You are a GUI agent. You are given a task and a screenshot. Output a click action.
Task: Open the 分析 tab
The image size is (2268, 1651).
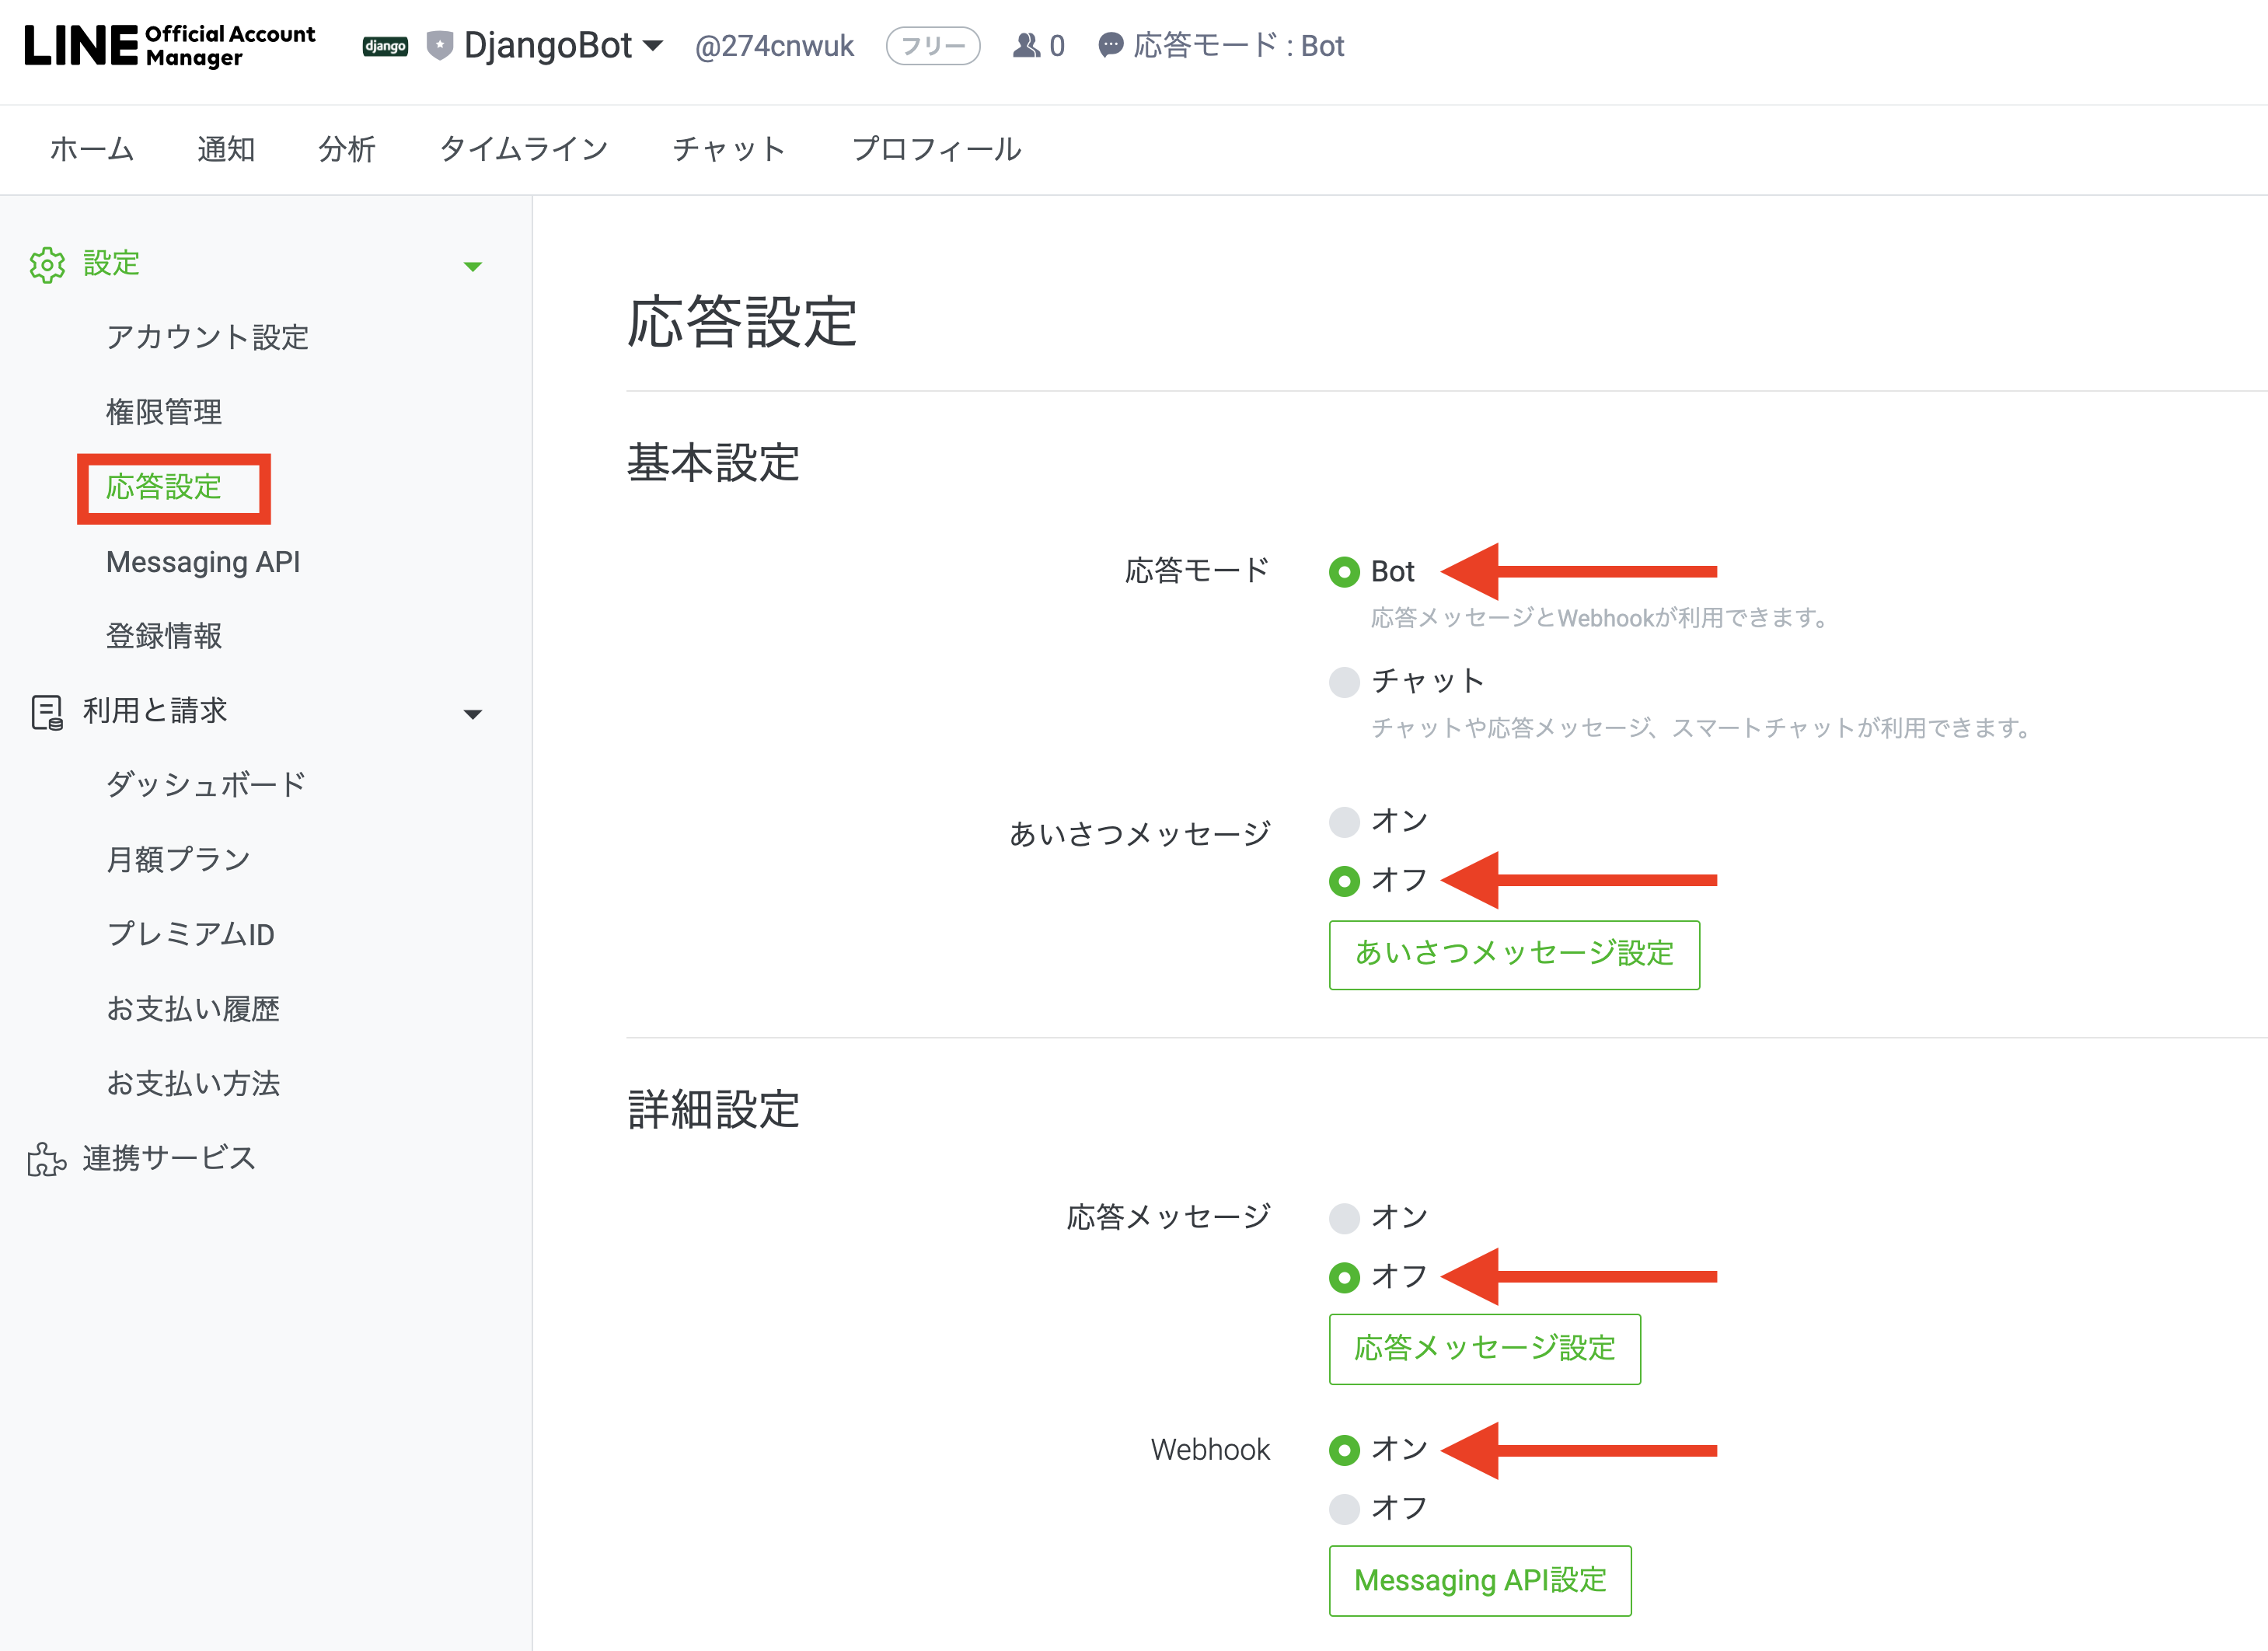[x=347, y=149]
